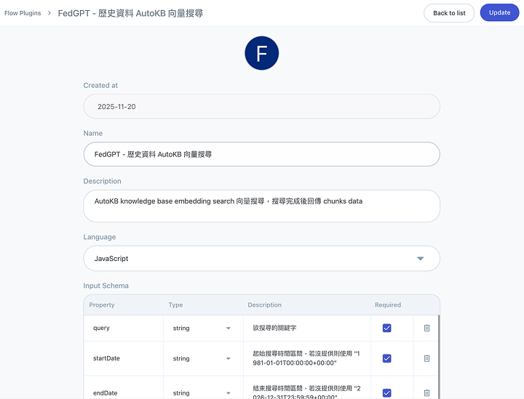524x399 pixels.
Task: Open the Language JavaScript dropdown
Action: tap(262, 259)
